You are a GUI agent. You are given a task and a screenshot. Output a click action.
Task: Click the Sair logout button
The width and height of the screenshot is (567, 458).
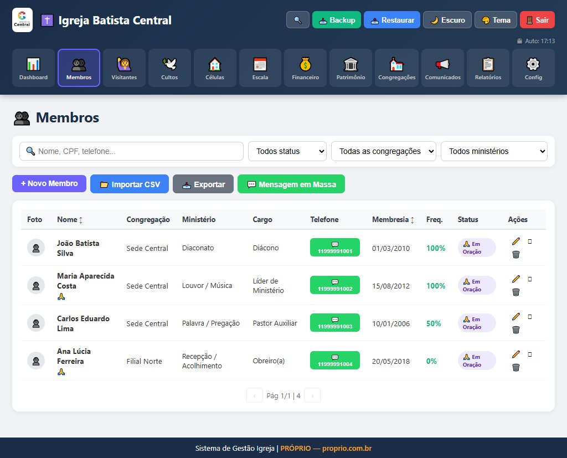tap(537, 20)
